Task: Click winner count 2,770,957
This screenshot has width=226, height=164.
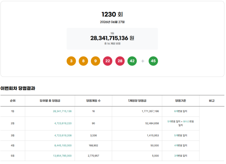Action: pyautogui.click(x=93, y=156)
